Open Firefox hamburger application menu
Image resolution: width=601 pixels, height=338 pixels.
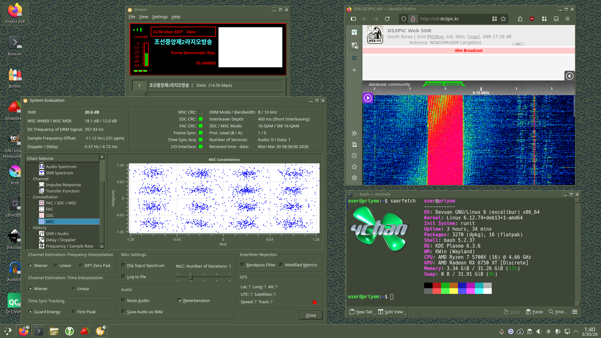[x=567, y=19]
